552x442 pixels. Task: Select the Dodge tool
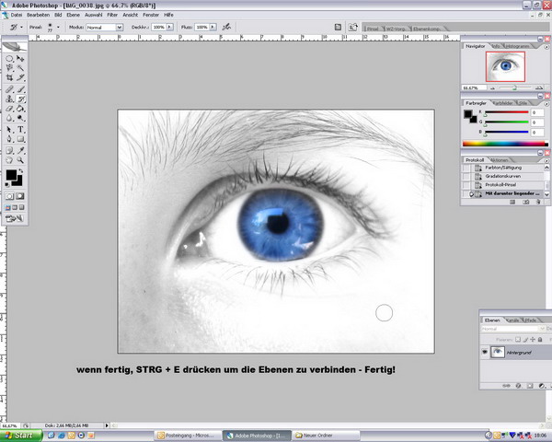tap(20, 118)
